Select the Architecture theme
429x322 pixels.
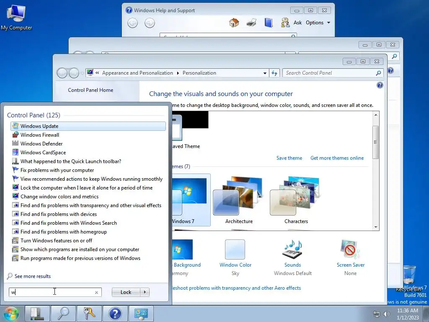(x=239, y=200)
